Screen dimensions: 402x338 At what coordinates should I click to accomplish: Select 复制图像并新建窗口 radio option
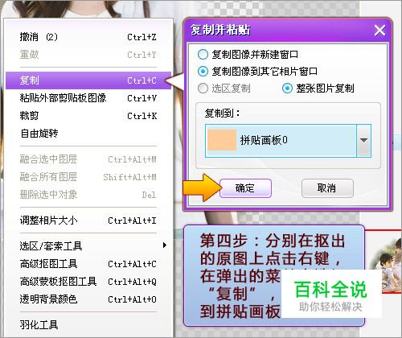203,55
